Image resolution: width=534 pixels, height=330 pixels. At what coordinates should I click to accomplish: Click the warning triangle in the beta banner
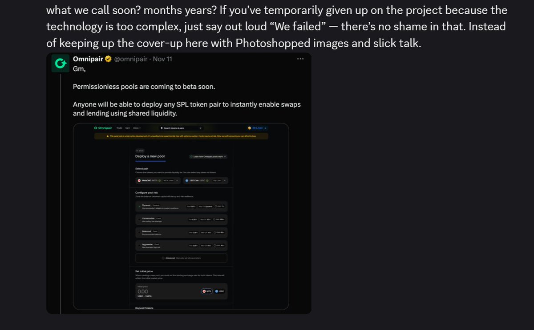tap(107, 136)
